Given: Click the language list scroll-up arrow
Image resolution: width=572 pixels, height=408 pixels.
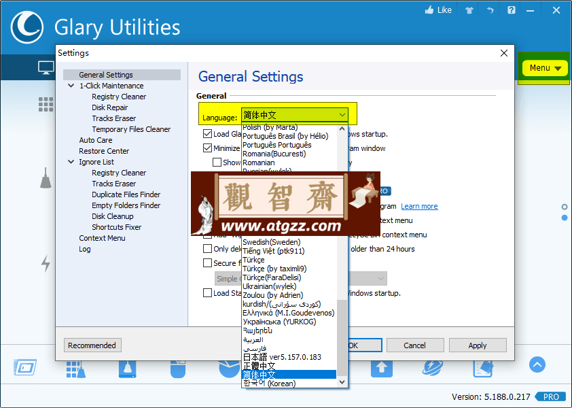Looking at the screenshot, I should coord(342,129).
